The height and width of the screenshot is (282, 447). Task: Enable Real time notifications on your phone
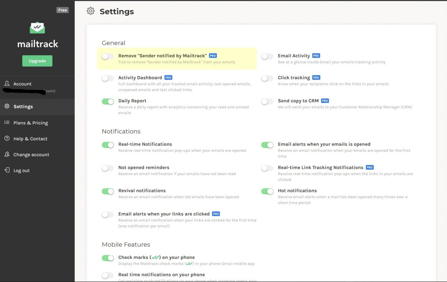click(x=108, y=275)
